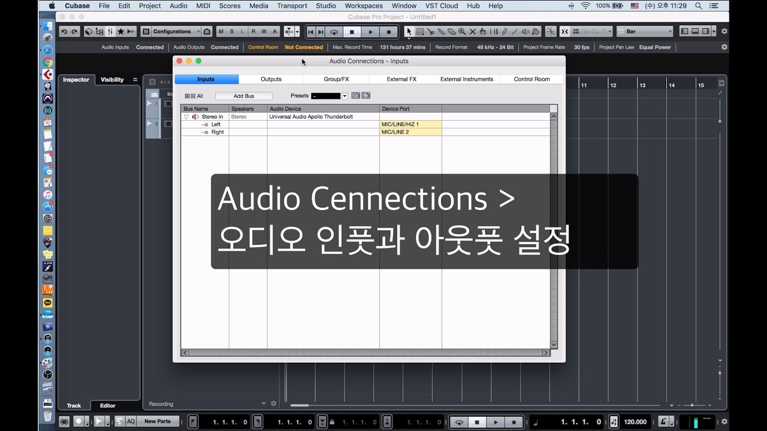
Task: Open toolbar setup gear icon at top right
Action: 724,32
